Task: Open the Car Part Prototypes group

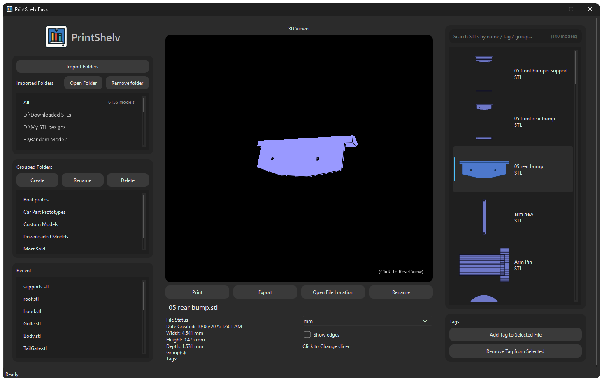Action: pyautogui.click(x=44, y=212)
